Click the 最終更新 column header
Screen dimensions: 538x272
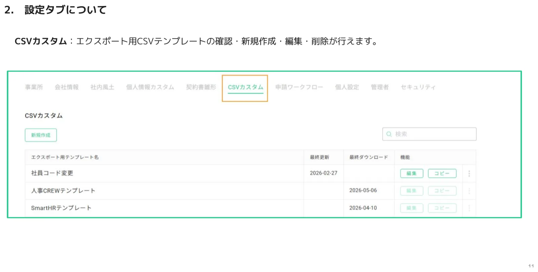click(319, 157)
